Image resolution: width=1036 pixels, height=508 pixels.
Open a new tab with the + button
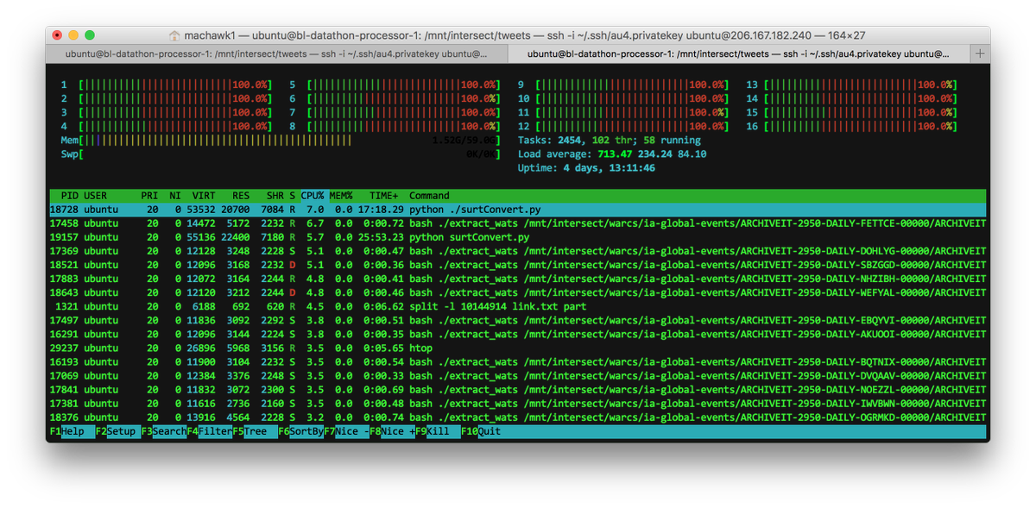[x=976, y=53]
